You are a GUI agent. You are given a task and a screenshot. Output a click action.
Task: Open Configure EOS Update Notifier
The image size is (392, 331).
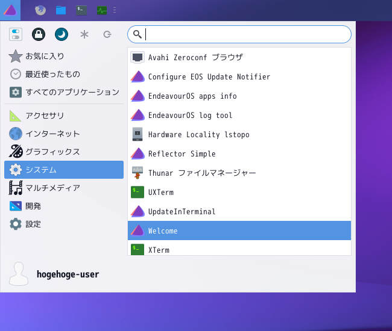pyautogui.click(x=239, y=76)
